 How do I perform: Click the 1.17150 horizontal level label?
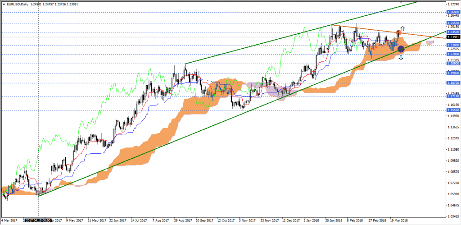(x=452, y=96)
